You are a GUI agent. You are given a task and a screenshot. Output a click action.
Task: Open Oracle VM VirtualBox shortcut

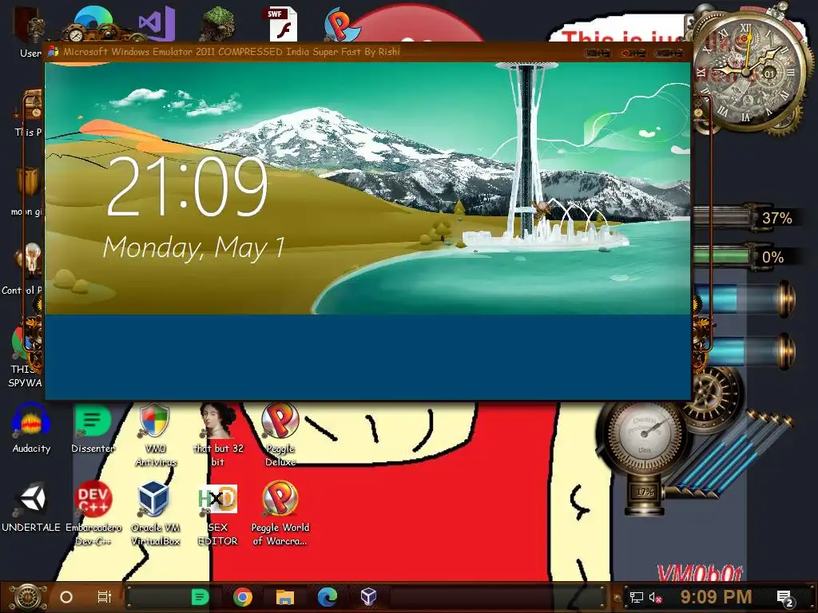pos(155,513)
